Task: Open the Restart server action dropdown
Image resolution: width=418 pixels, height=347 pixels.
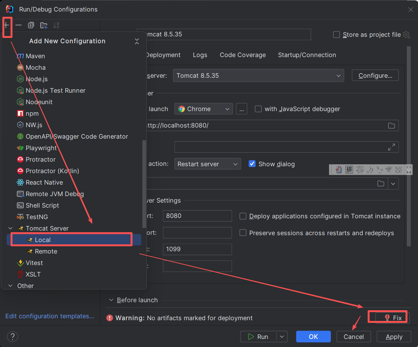Action: point(207,164)
